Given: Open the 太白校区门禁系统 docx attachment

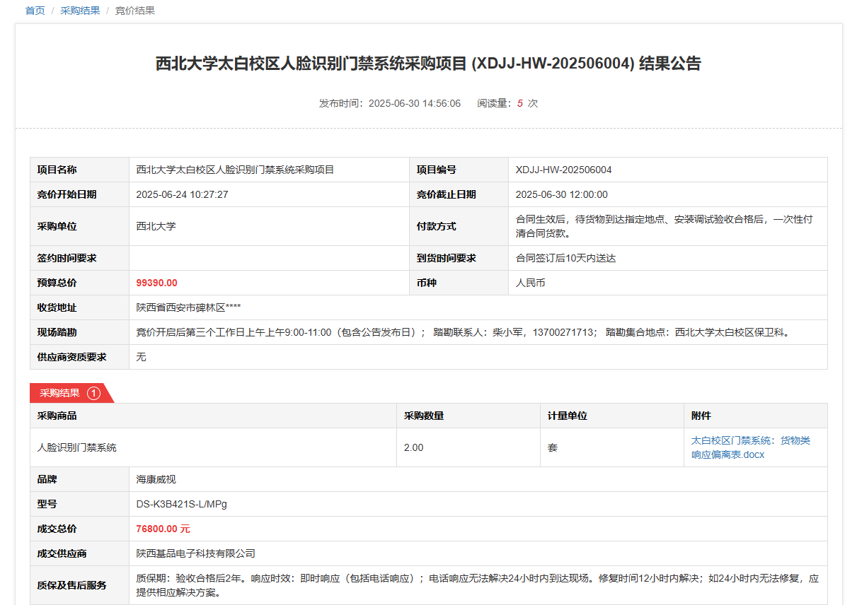Looking at the screenshot, I should [x=750, y=447].
